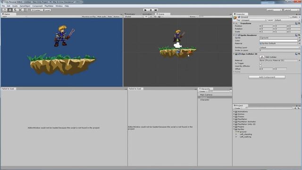
Task: Open the Layers dropdown in the toolbar
Action: coord(274,10)
